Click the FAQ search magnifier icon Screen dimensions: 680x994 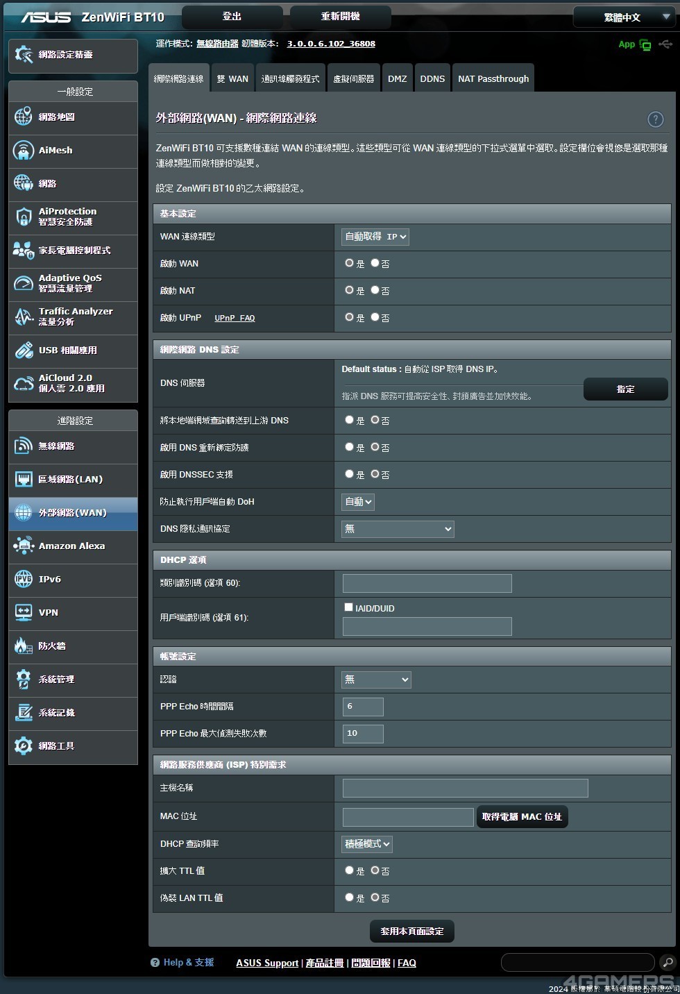point(667,962)
